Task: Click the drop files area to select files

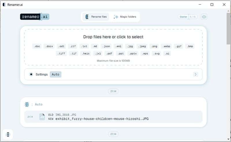Action: pos(113,47)
